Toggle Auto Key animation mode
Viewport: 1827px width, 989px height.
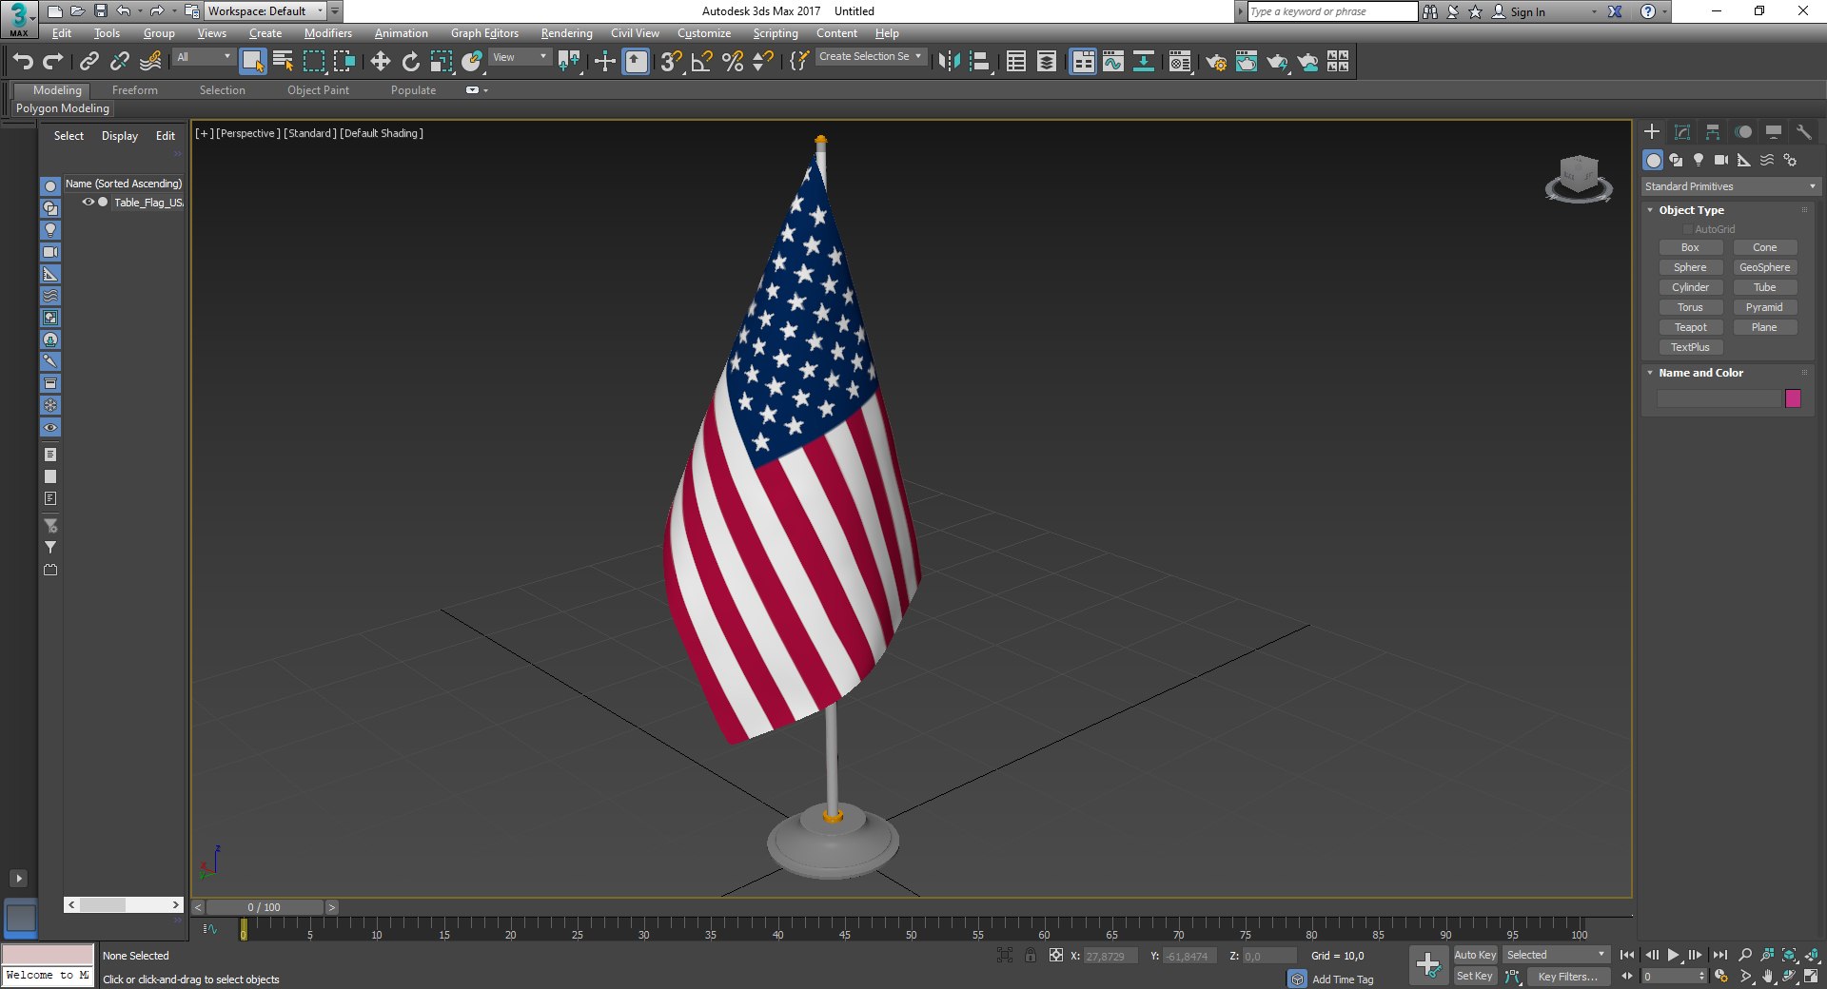coord(1475,955)
